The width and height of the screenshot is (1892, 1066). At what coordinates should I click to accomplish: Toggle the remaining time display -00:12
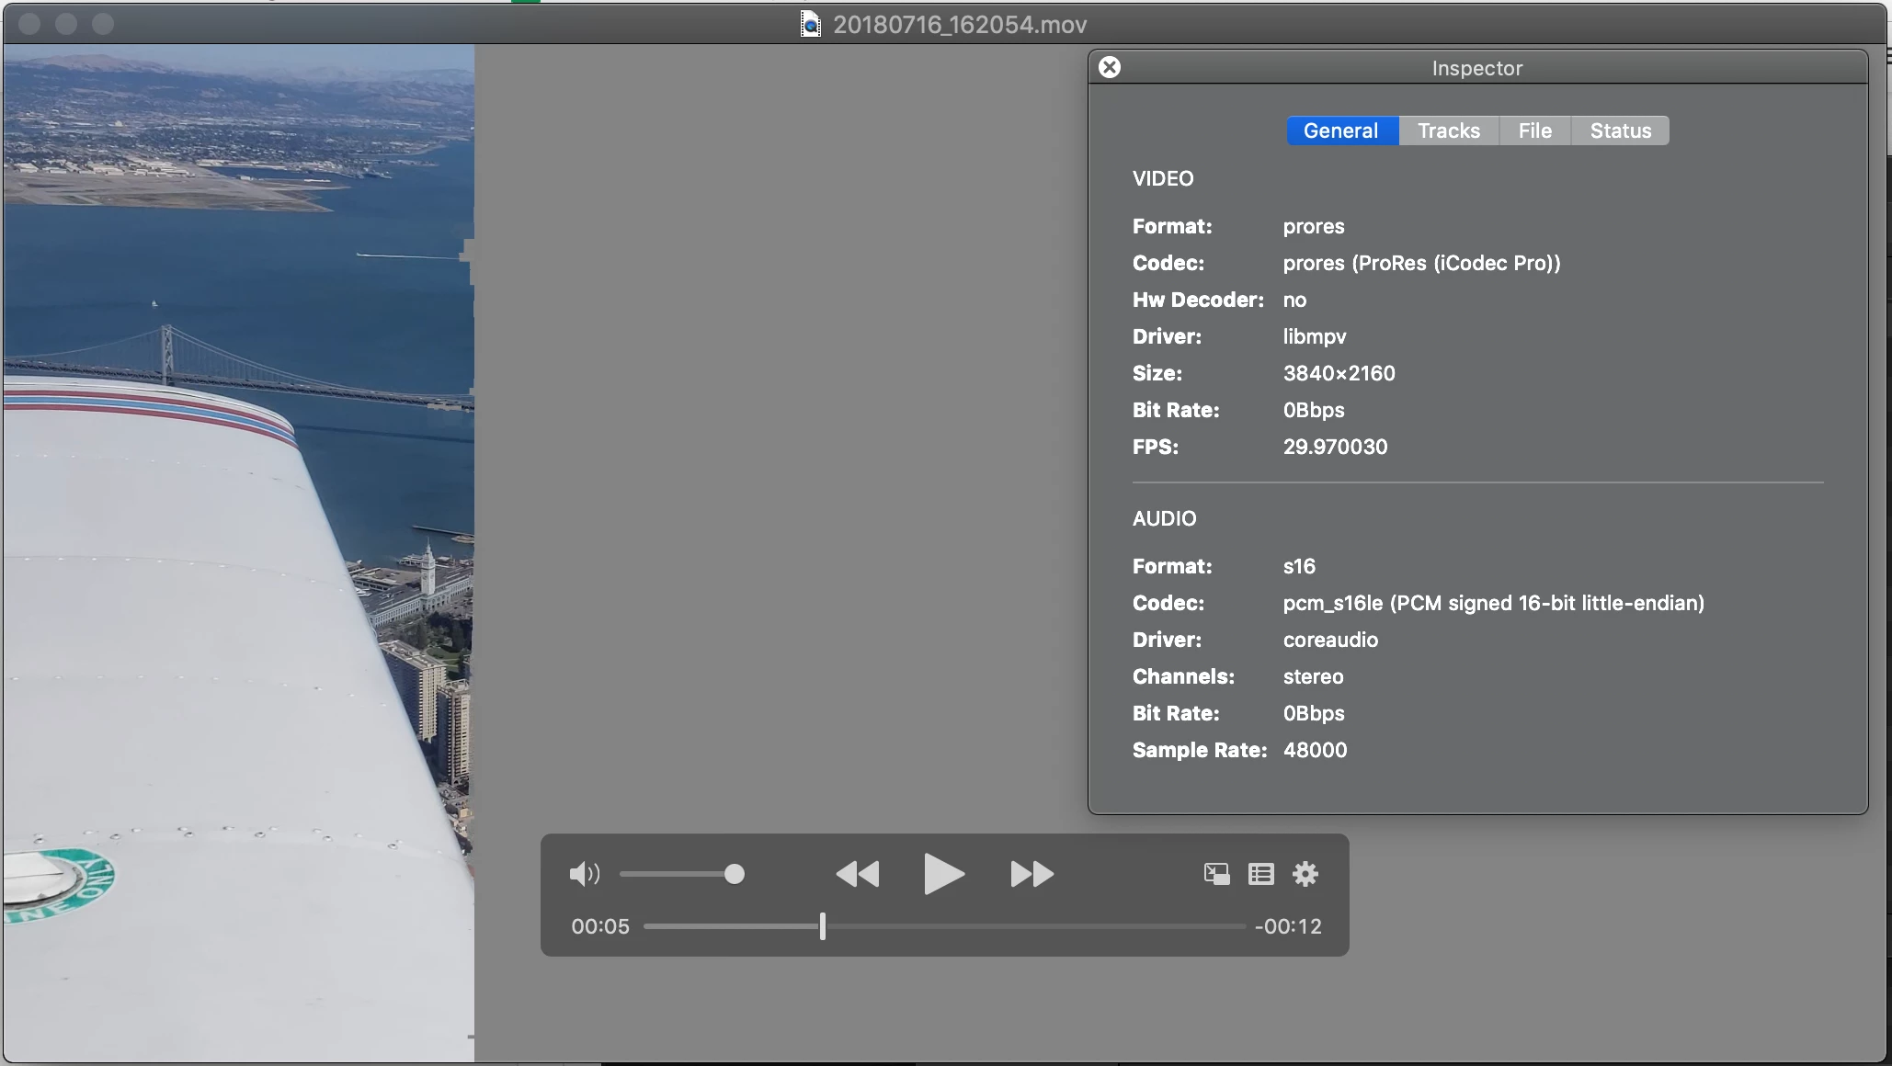tap(1288, 926)
